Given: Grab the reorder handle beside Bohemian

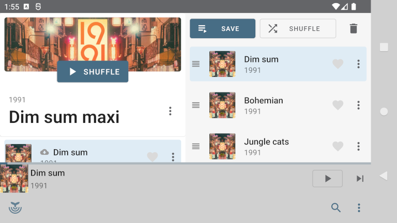Looking at the screenshot, I should click(x=196, y=105).
